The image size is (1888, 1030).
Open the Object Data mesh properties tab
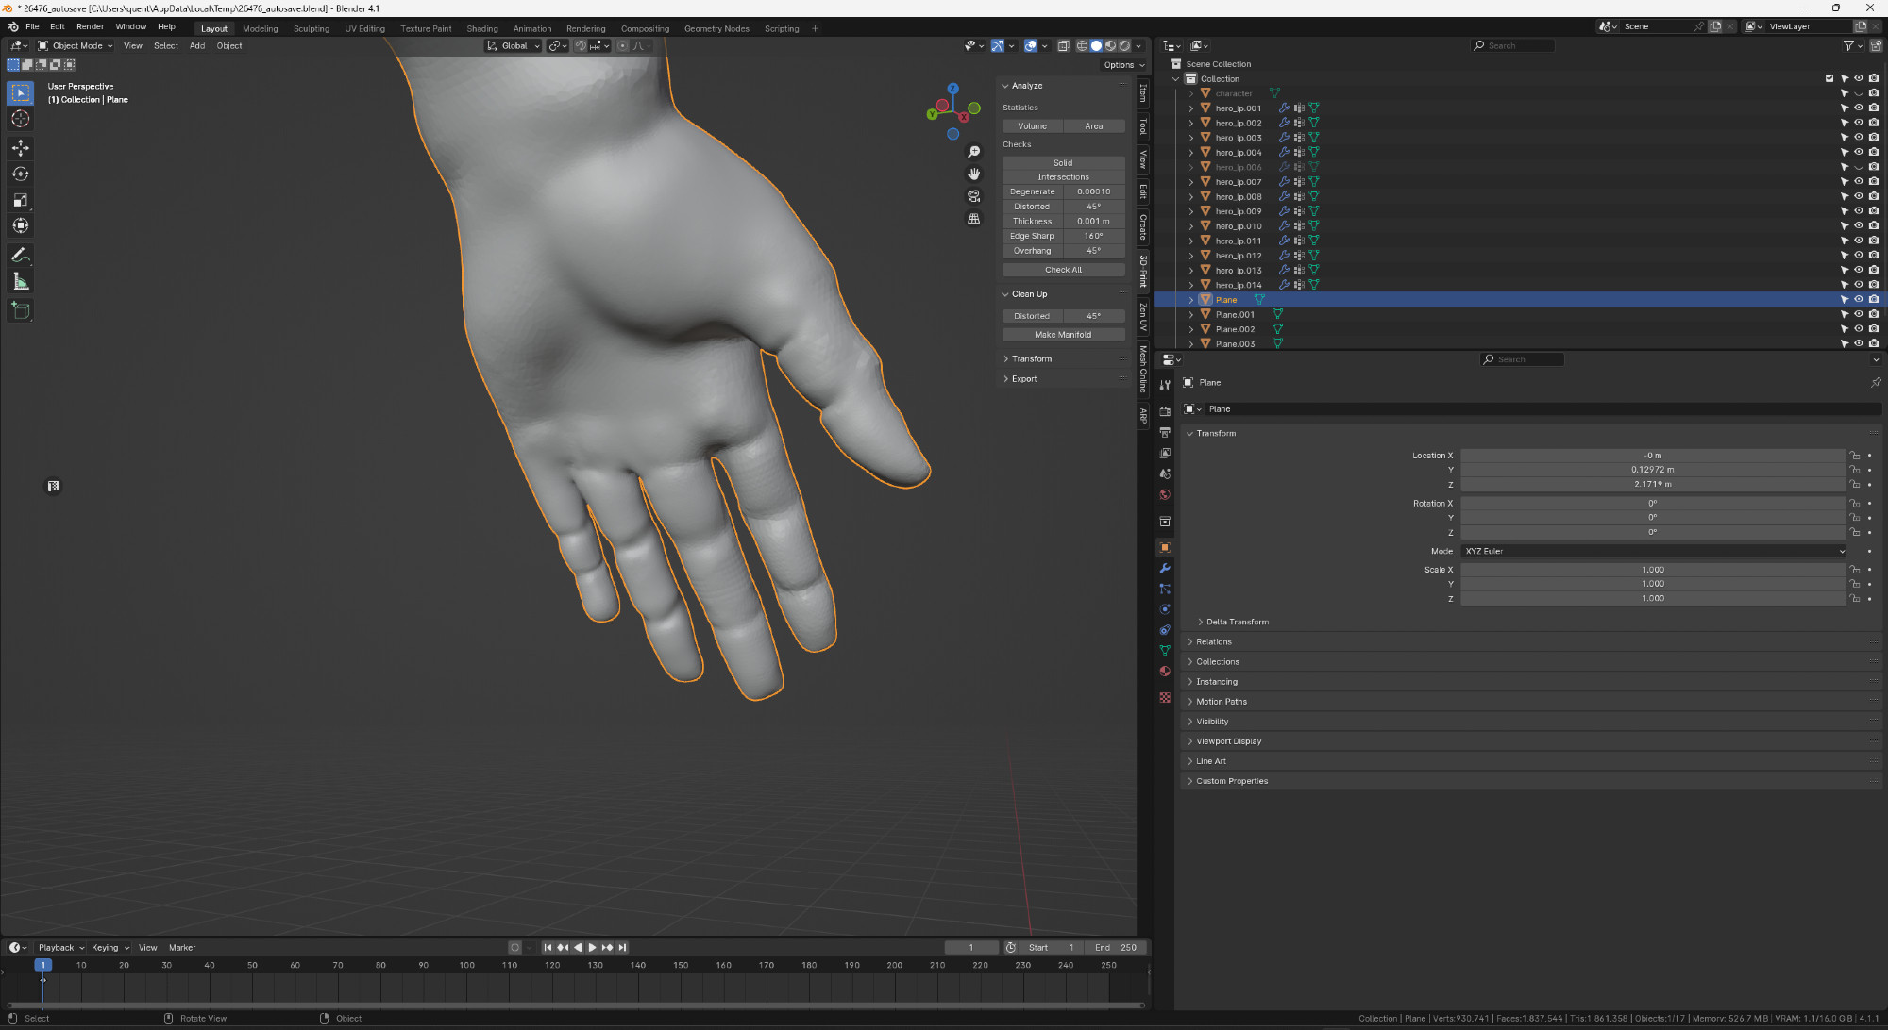1165,651
